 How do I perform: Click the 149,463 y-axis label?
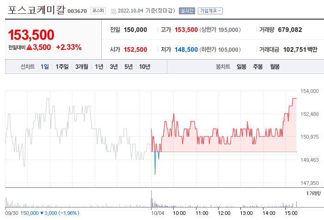click(309, 160)
